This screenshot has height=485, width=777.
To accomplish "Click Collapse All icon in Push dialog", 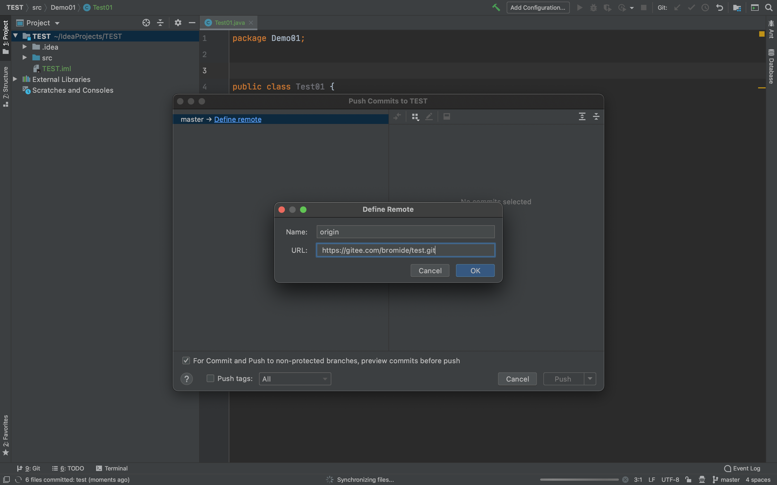I will 596,116.
